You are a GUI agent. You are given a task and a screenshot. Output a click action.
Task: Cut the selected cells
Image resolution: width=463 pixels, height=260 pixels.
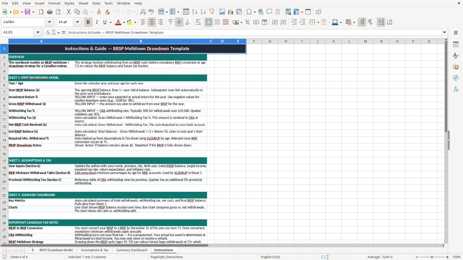(69, 12)
